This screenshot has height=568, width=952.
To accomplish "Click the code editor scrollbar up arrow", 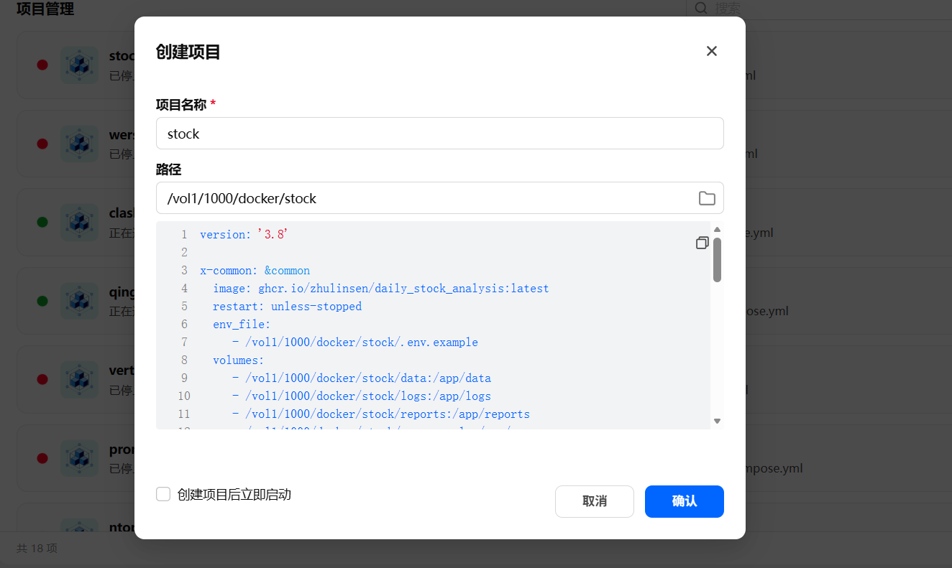I will point(717,230).
